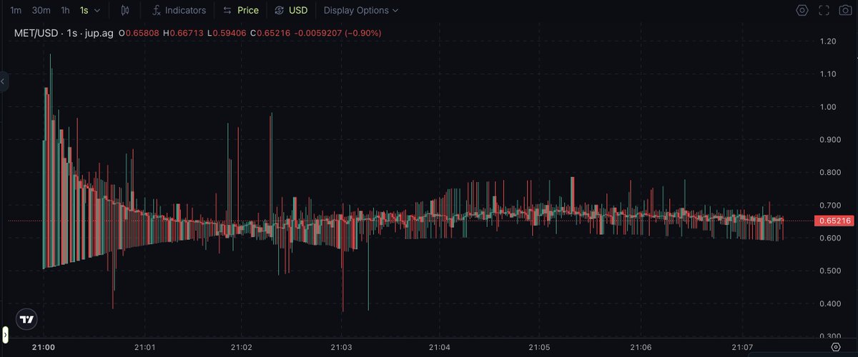Switch to the 1m timeframe
Viewport: 858px width, 357px height.
[x=16, y=11]
